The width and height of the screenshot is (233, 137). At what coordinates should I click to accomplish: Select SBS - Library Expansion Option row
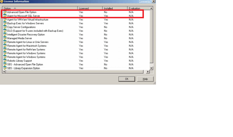coord(76,68)
